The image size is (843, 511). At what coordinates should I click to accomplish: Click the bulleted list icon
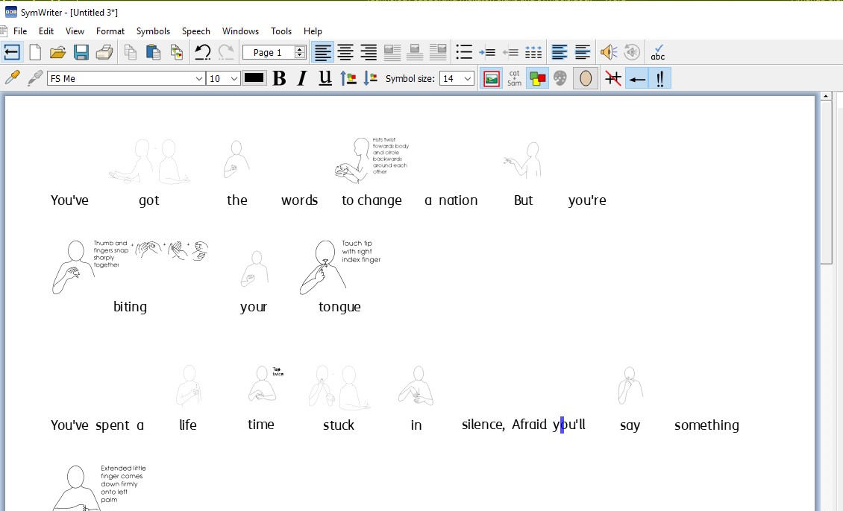[464, 52]
